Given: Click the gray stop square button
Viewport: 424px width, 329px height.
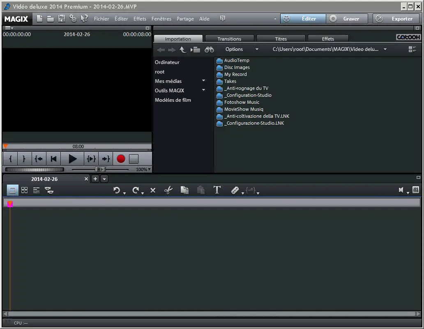Looking at the screenshot, I should [134, 159].
